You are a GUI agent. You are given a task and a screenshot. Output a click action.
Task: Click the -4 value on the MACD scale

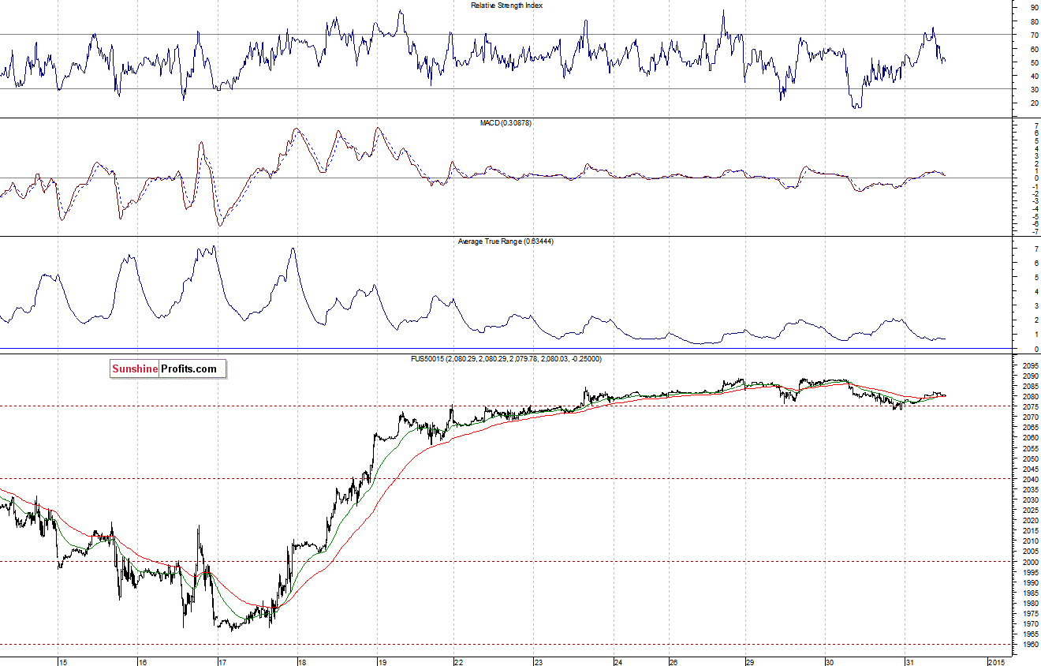pos(1034,208)
